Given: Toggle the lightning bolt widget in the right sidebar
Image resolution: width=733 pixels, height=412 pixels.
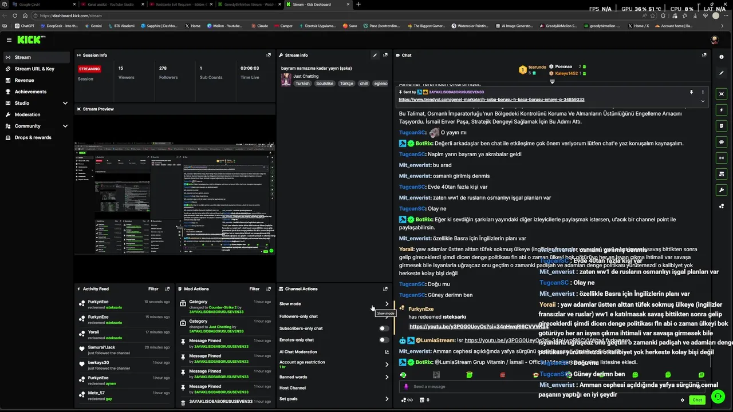Looking at the screenshot, I should [x=722, y=109].
